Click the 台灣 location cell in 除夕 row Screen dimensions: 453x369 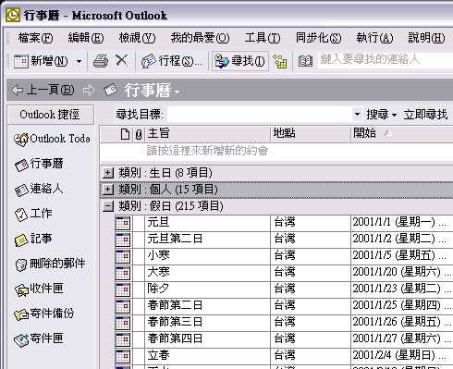pos(311,289)
